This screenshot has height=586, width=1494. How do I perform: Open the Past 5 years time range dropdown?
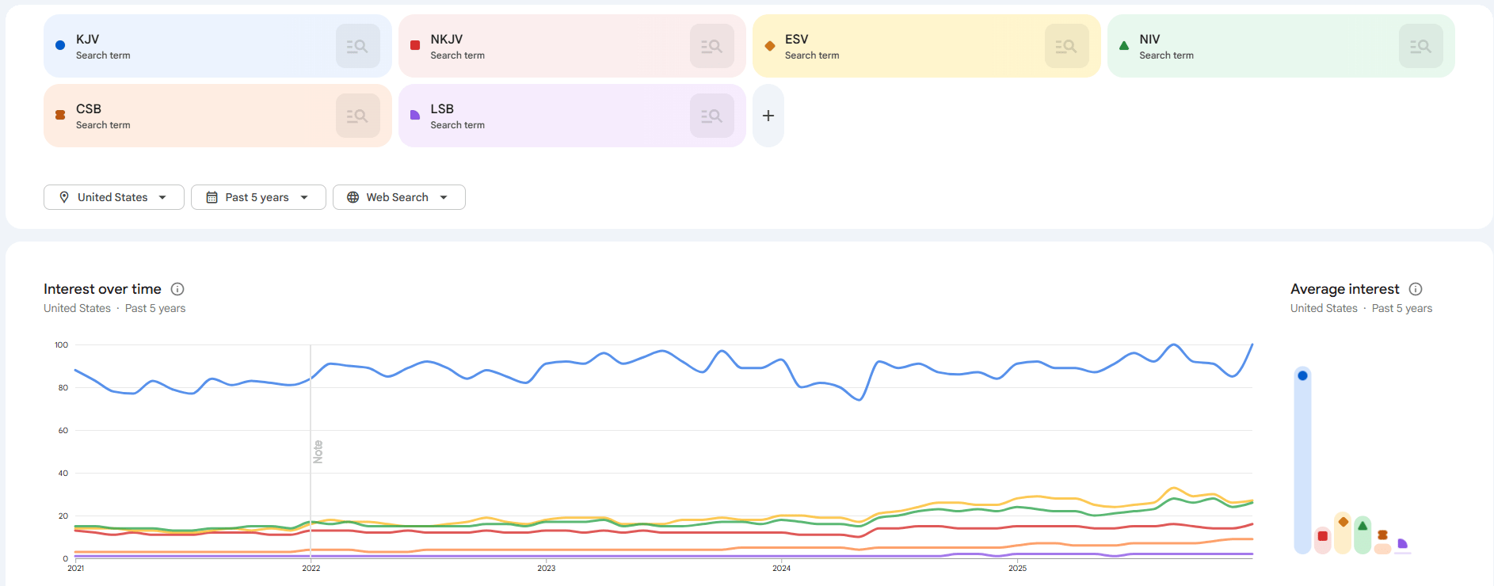pyautogui.click(x=257, y=197)
